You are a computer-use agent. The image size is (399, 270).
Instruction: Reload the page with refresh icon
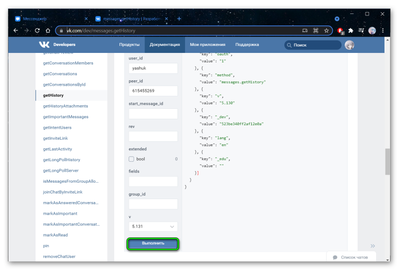tap(37, 30)
